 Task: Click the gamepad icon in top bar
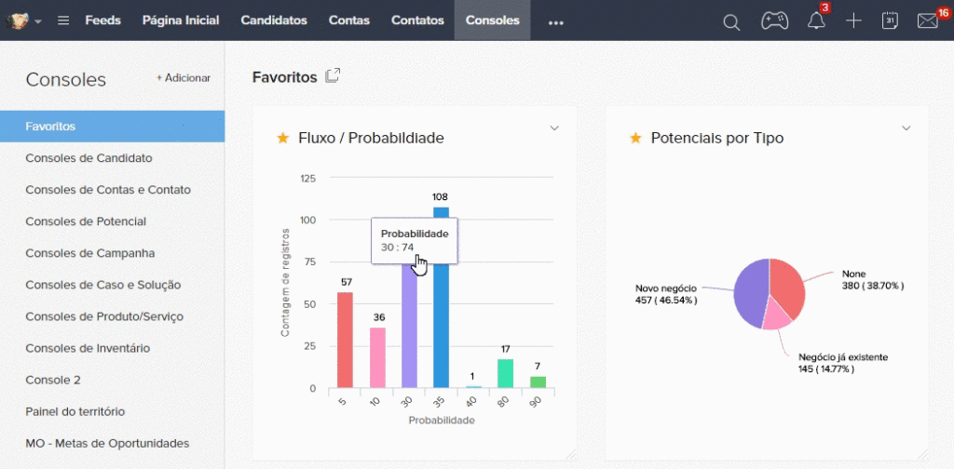pyautogui.click(x=774, y=20)
